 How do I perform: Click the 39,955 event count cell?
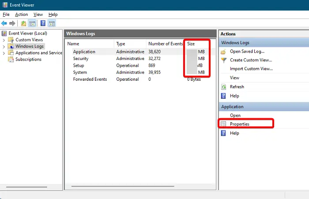click(154, 72)
